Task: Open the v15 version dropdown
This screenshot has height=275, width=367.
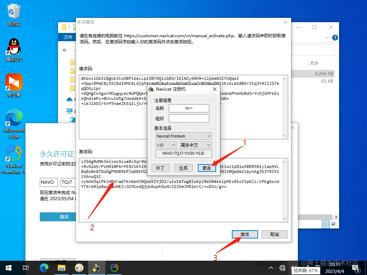Action: (x=166, y=145)
